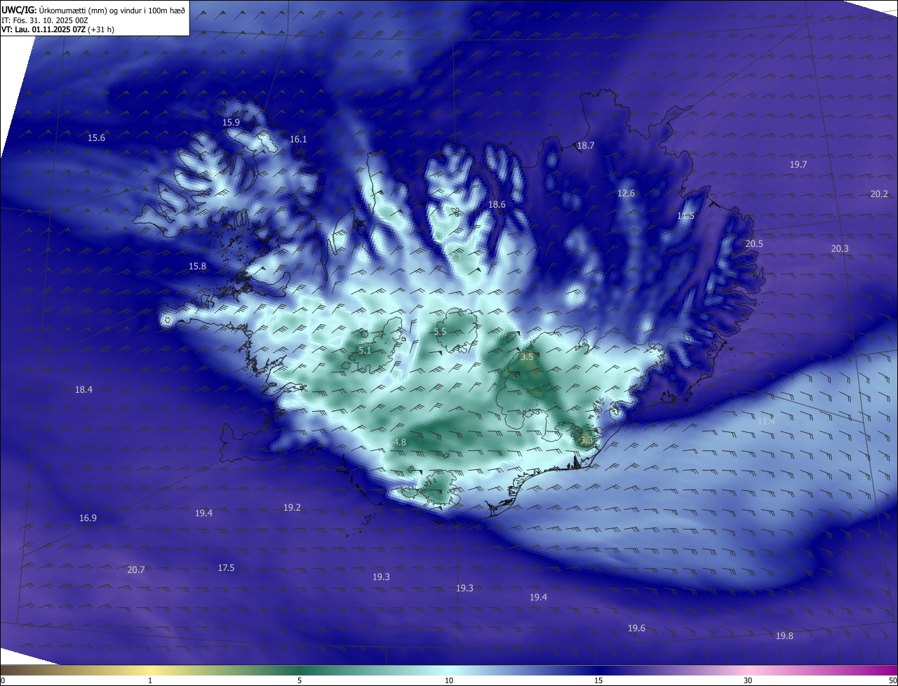Viewport: 898px width, 686px height.
Task: Click the 19.8 value label
Action: coord(784,636)
